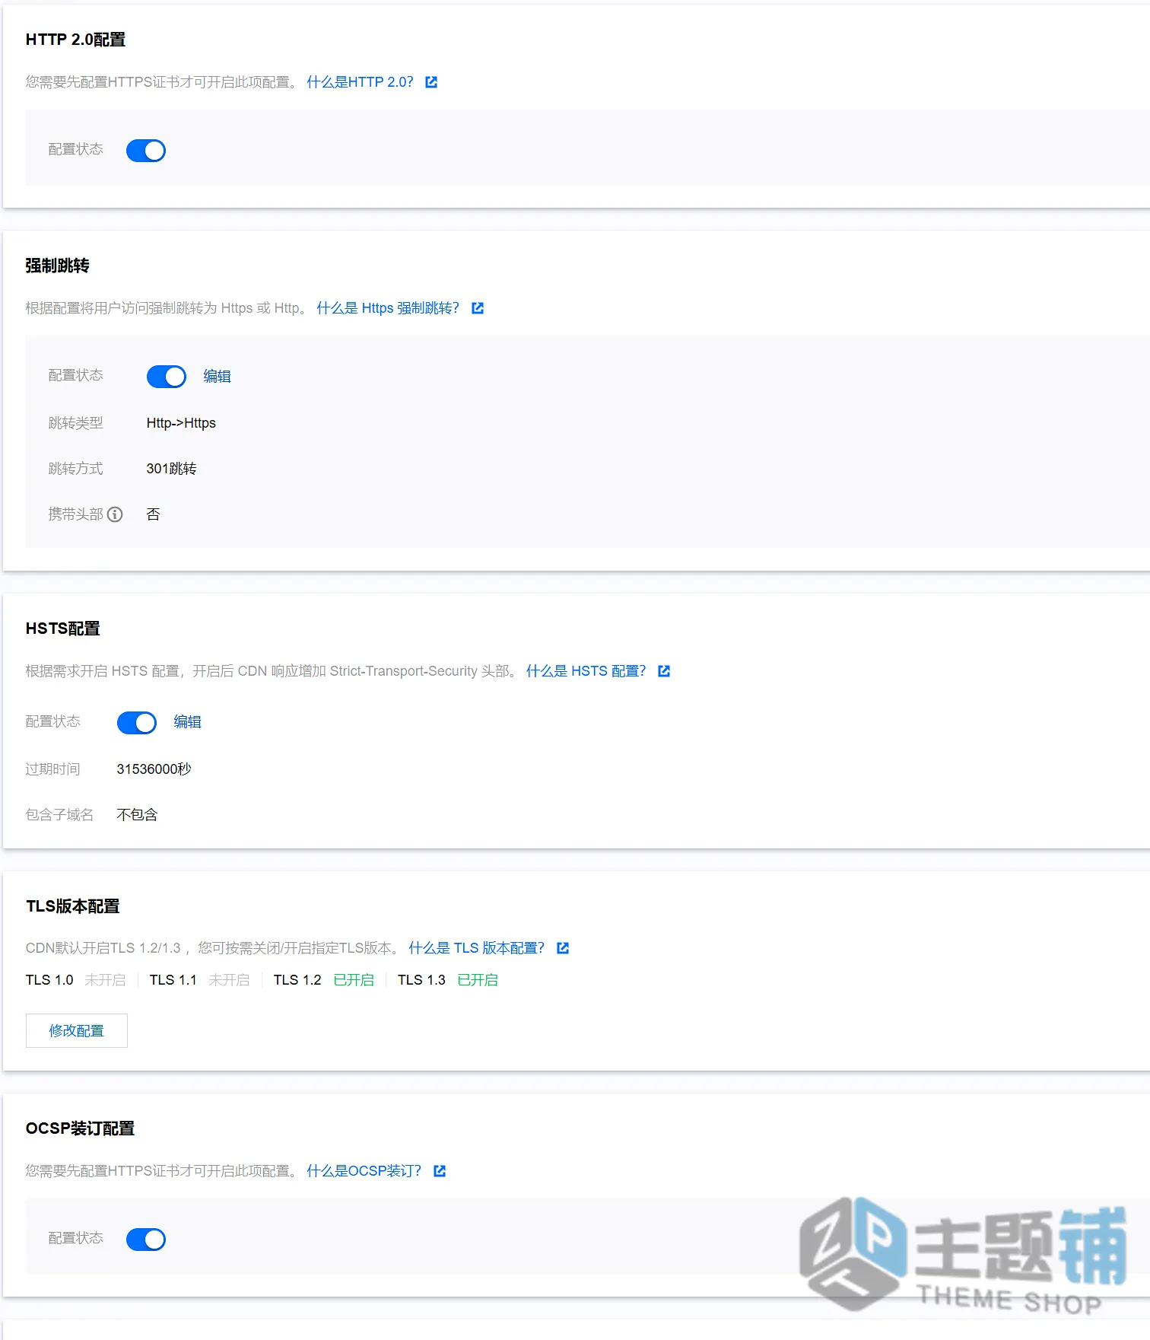The image size is (1150, 1340).
Task: Click the external-link icon after HSTS 配置?
Action: (x=664, y=671)
